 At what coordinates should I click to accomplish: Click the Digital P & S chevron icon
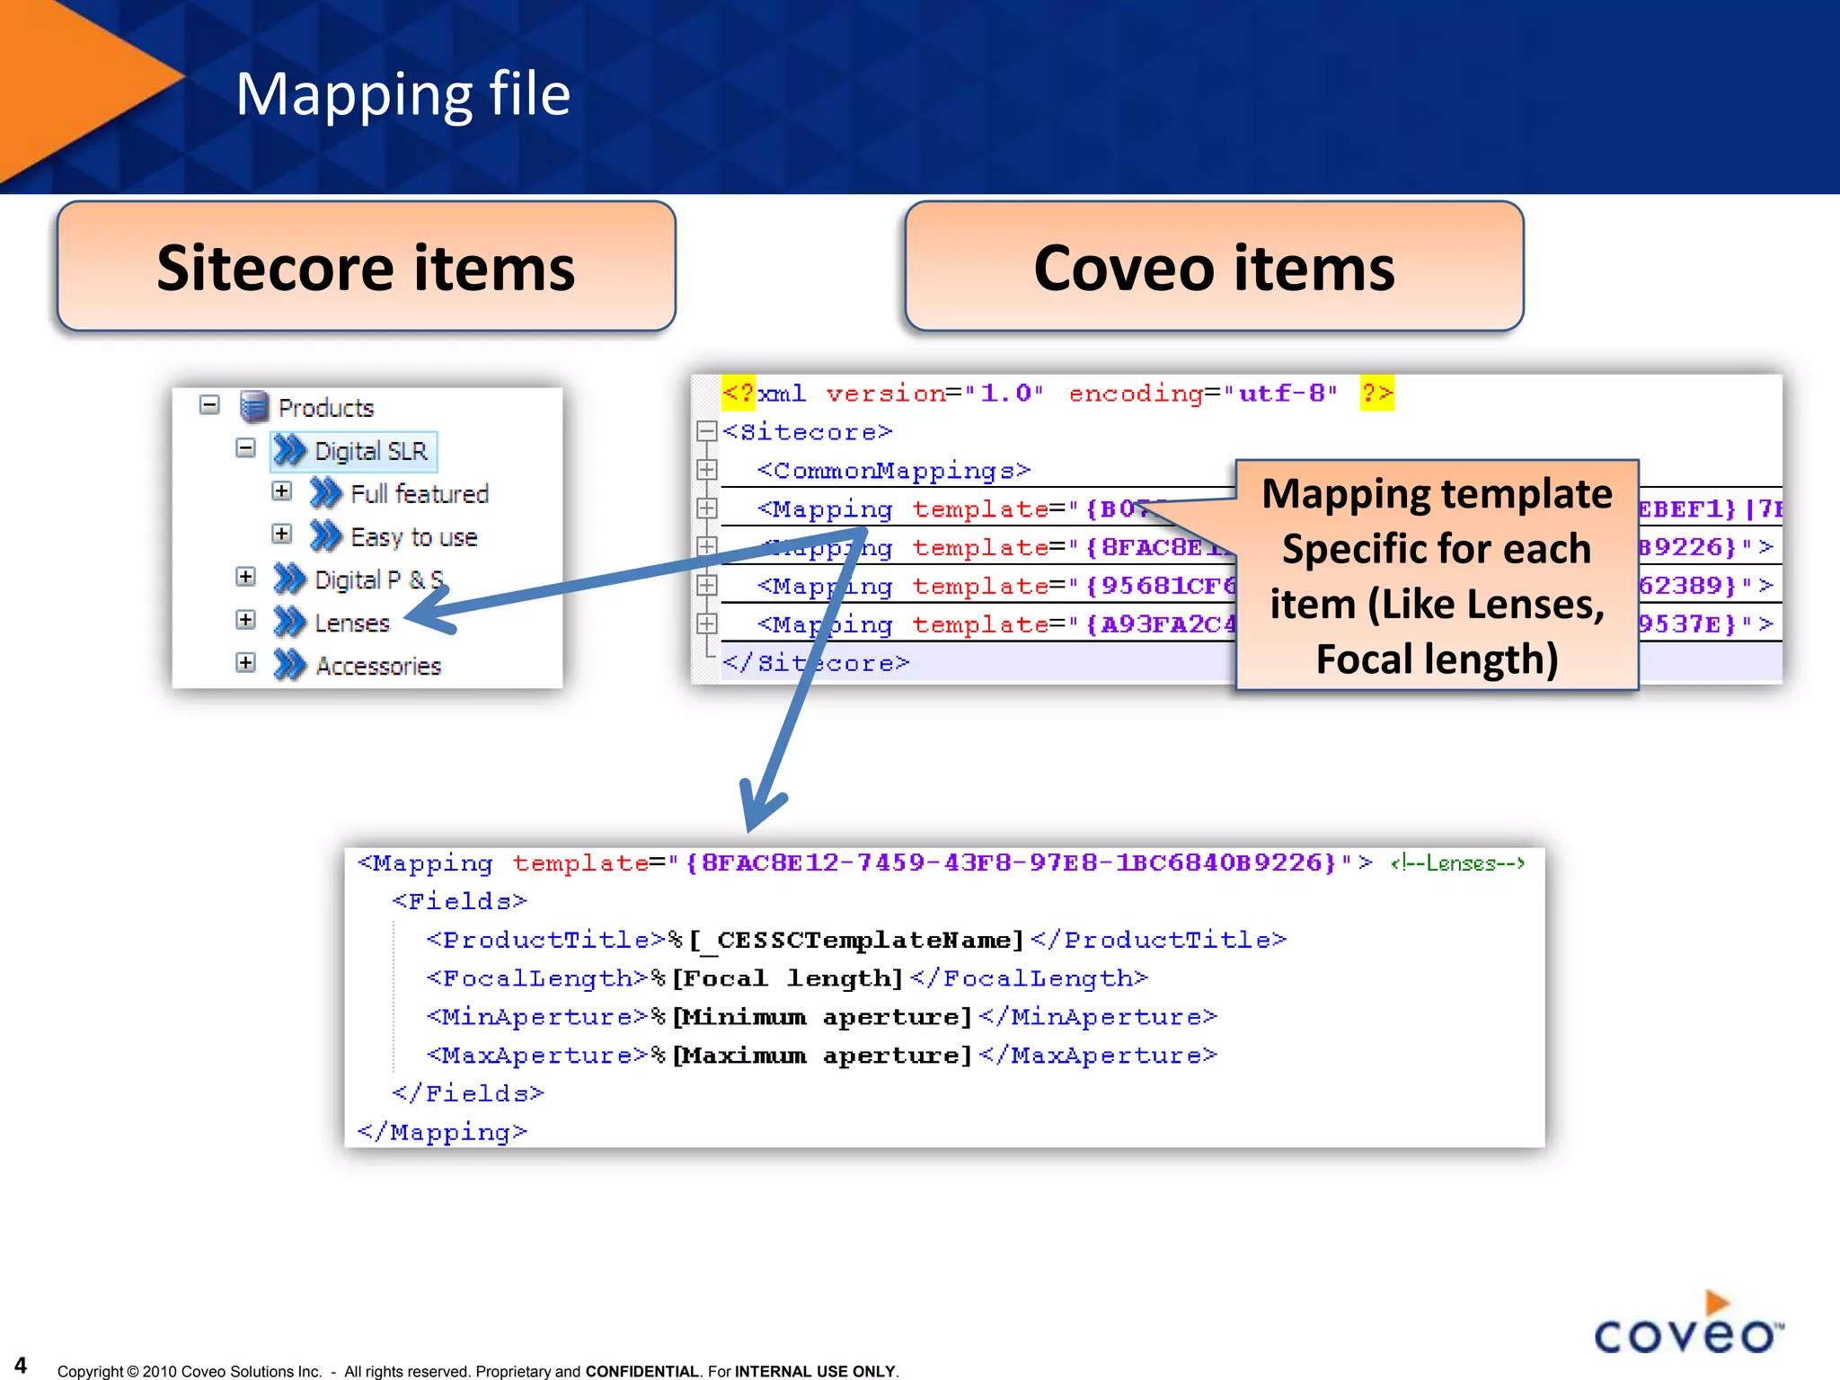tap(289, 579)
